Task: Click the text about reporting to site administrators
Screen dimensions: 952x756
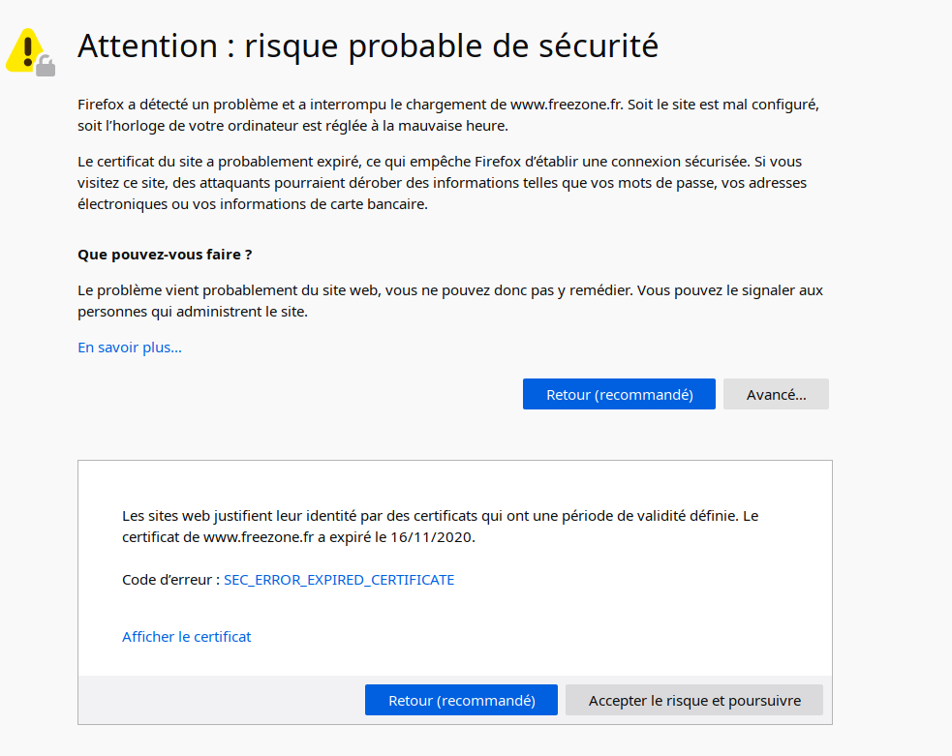Action: pyautogui.click(x=450, y=301)
